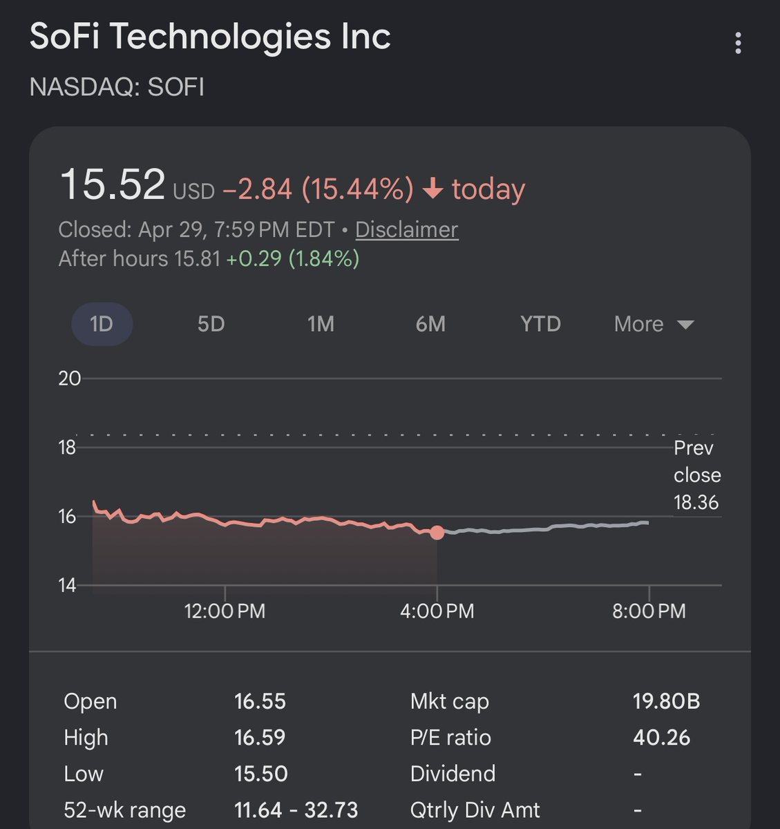The width and height of the screenshot is (780, 829).
Task: Click the 12:00 PM axis label
Action: (225, 611)
